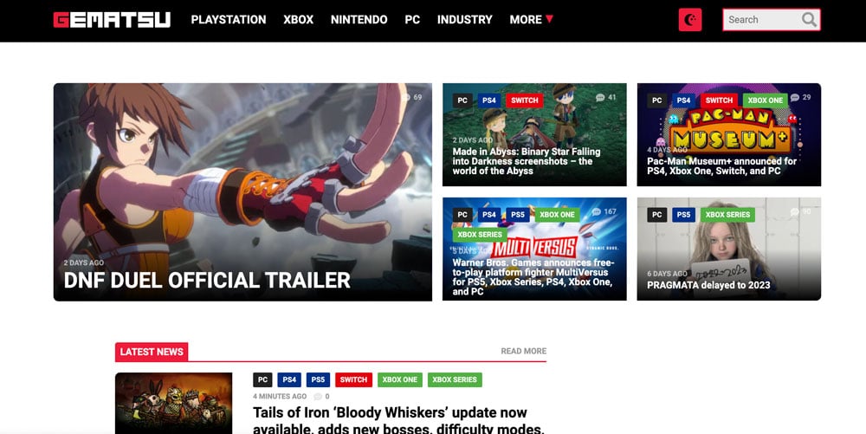Click Read More for latest news
The height and width of the screenshot is (434, 866).
click(524, 351)
